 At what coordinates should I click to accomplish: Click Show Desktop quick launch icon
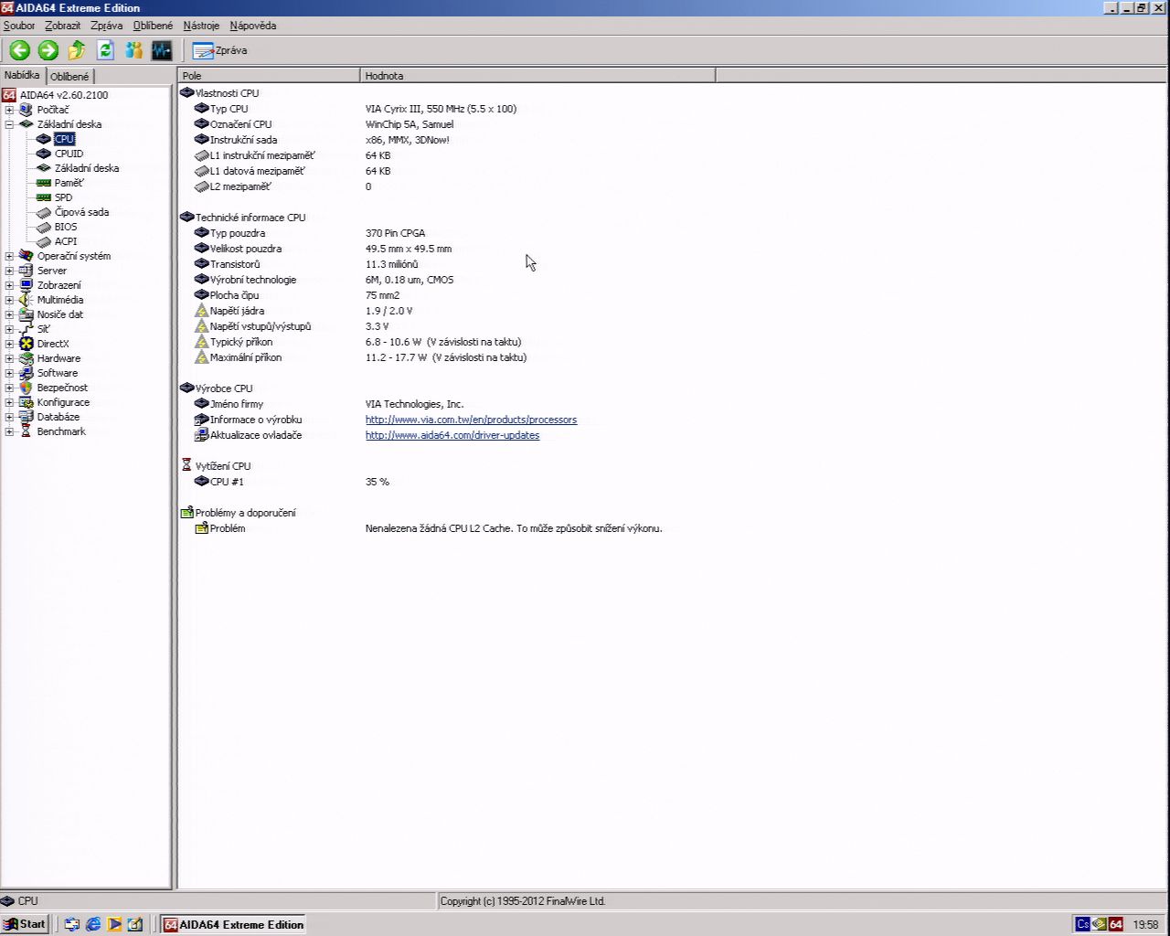(x=135, y=924)
